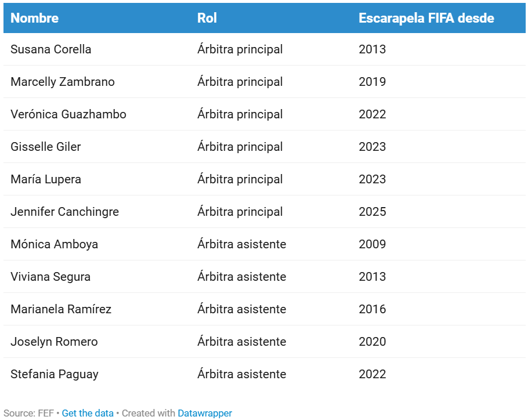Select Verónica Guazhambo in the table
Viewport: 528px width, 420px height.
click(x=68, y=114)
